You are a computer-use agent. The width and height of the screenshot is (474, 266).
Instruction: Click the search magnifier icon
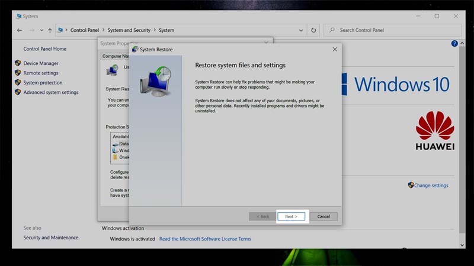click(332, 30)
